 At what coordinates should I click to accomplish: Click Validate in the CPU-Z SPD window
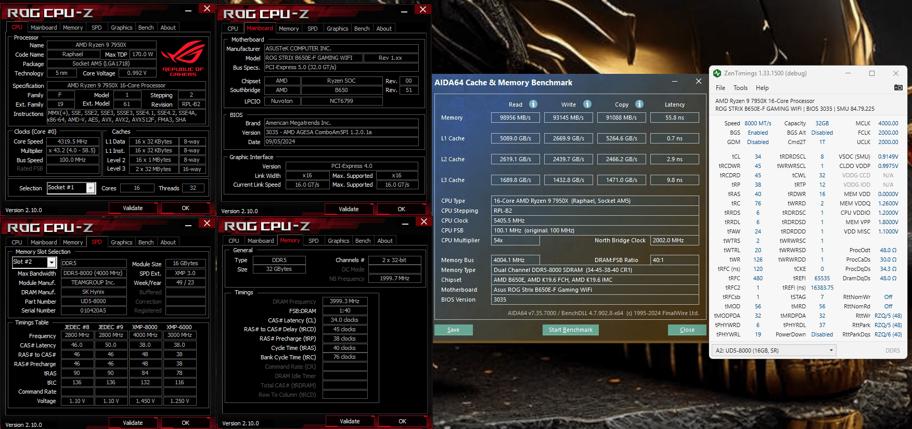[133, 423]
